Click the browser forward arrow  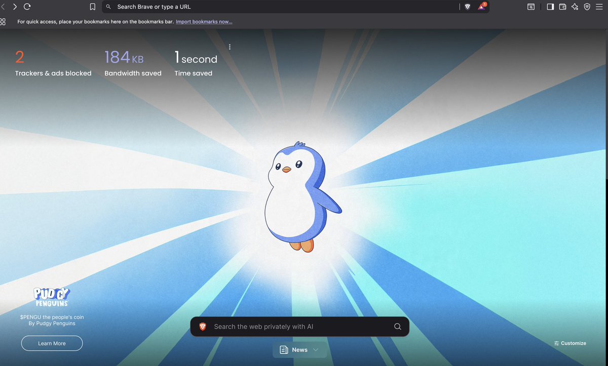click(15, 7)
